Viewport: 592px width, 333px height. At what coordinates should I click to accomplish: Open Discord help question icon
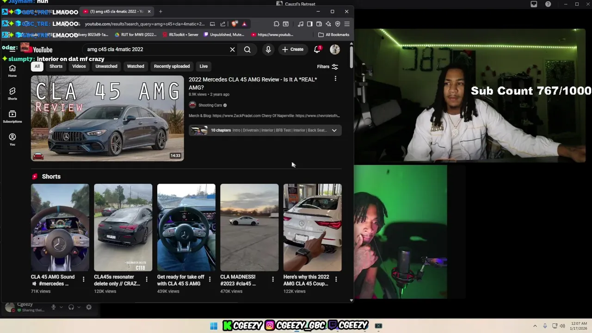[x=548, y=4]
